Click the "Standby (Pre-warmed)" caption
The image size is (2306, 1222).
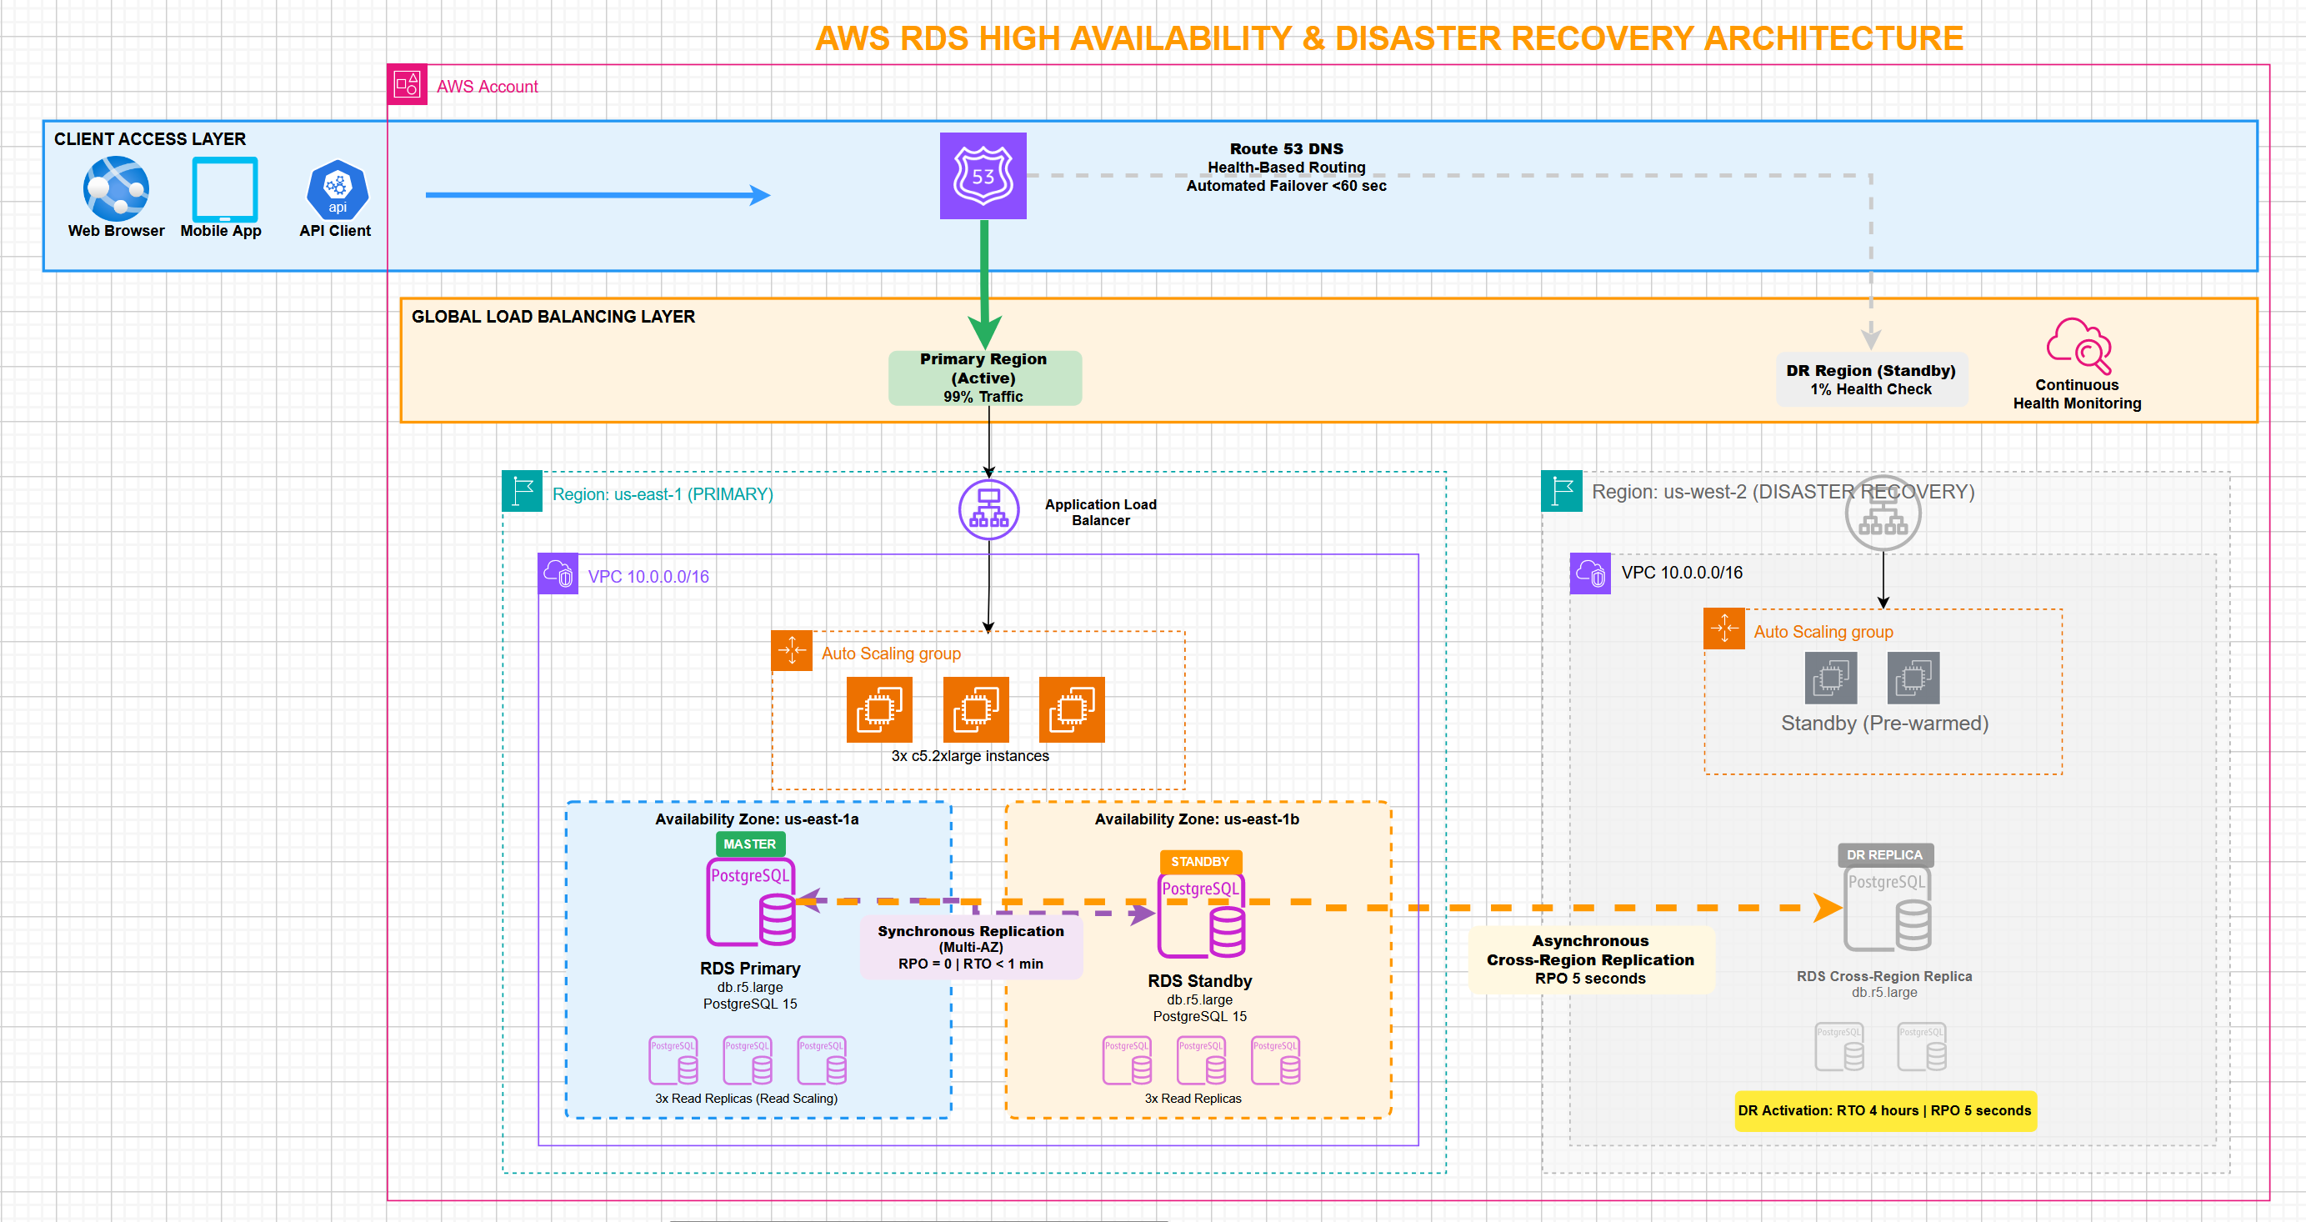point(1884,723)
